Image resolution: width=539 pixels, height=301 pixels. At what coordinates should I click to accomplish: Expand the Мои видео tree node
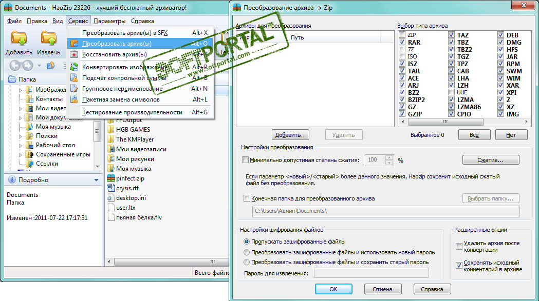20,109
